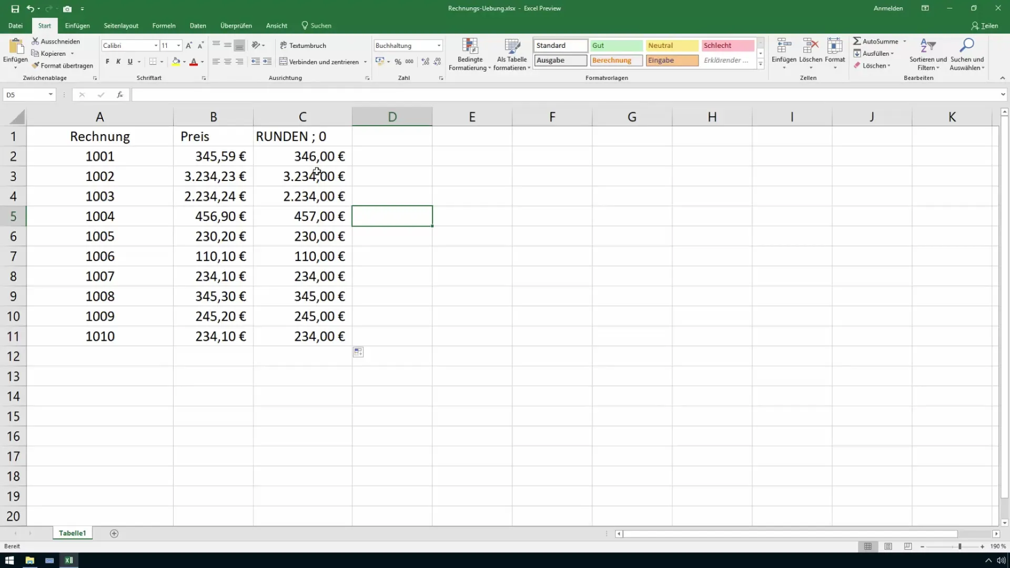Image resolution: width=1010 pixels, height=568 pixels.
Task: Click the Save icon in quick access toolbar
Action: click(15, 8)
